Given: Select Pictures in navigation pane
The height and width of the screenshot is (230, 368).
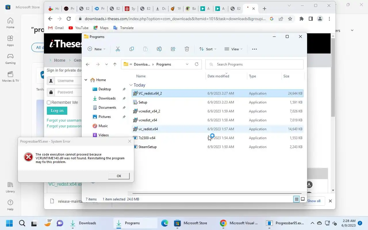Looking at the screenshot, I should [105, 117].
